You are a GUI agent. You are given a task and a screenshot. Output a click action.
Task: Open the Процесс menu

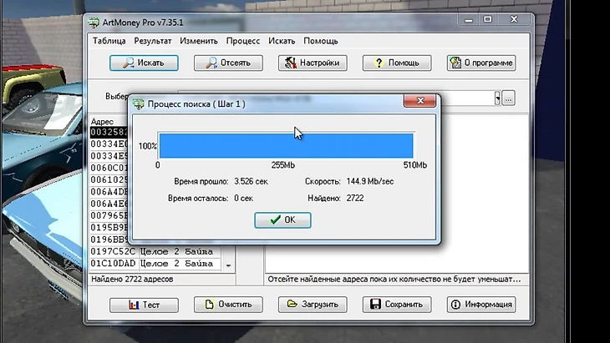(243, 40)
